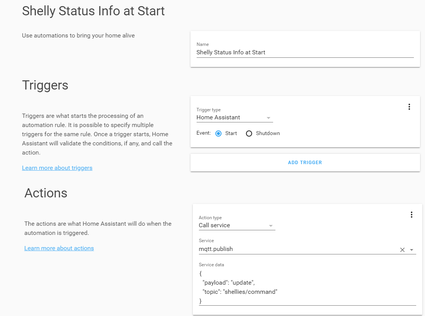The height and width of the screenshot is (316, 425).
Task: Open the Learn more about triggers link
Action: (57, 168)
